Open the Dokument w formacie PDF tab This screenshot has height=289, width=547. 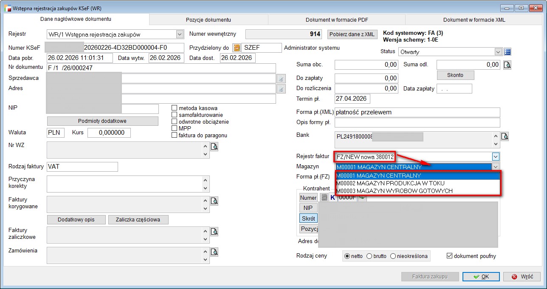[336, 20]
